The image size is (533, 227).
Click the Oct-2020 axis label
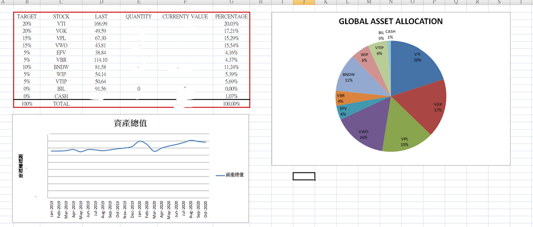(205, 209)
